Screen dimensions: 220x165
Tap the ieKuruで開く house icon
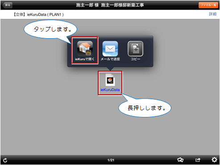[85, 48]
